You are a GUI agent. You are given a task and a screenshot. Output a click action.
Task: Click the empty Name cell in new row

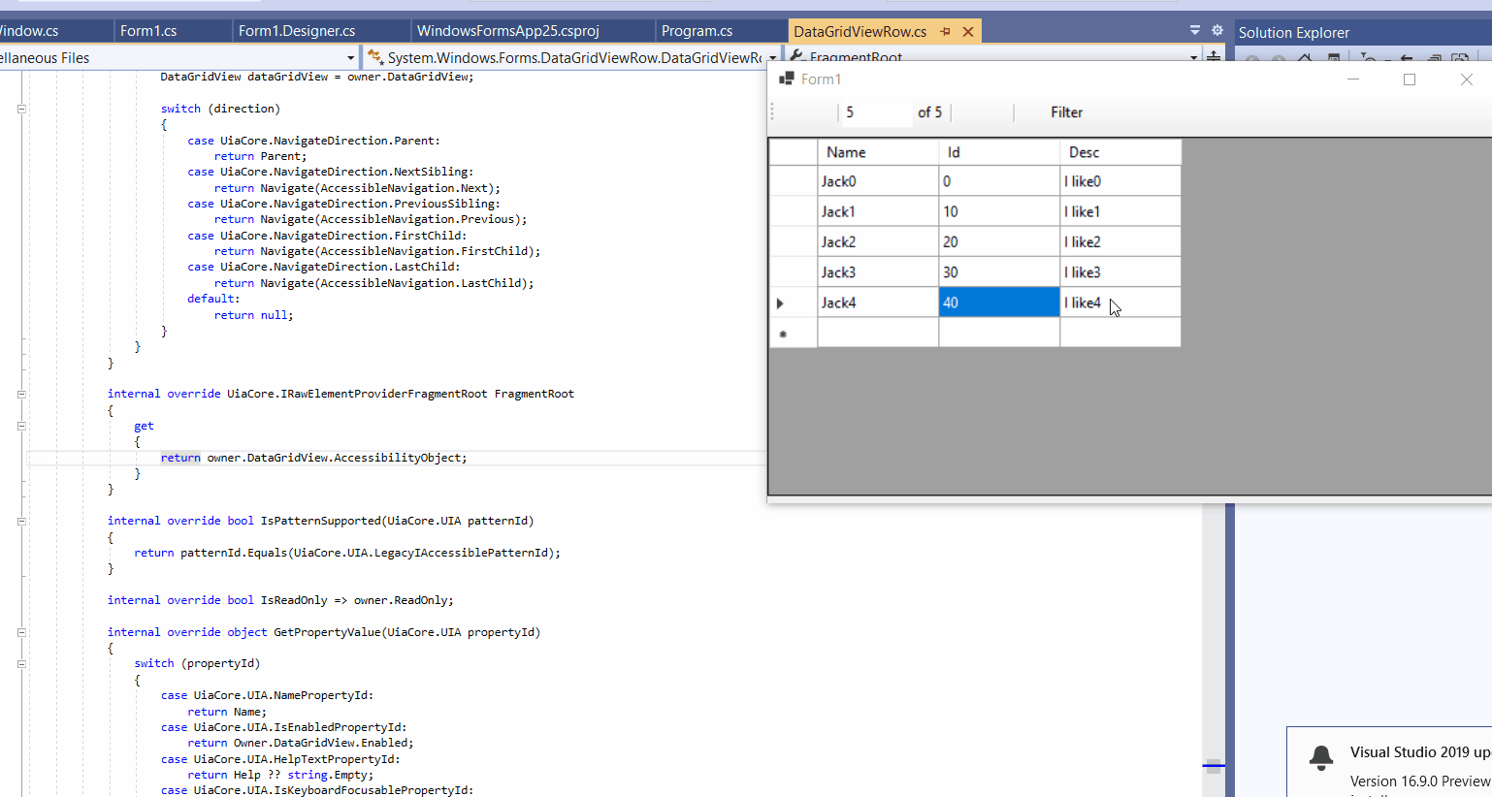pos(878,333)
